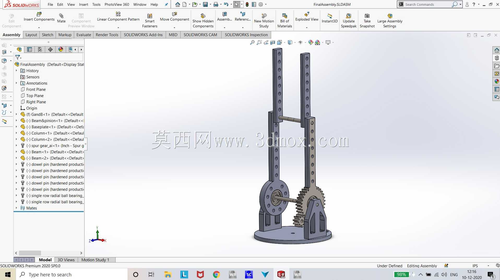Launch Smart Fasteners
The width and height of the screenshot is (500, 280).
[150, 21]
